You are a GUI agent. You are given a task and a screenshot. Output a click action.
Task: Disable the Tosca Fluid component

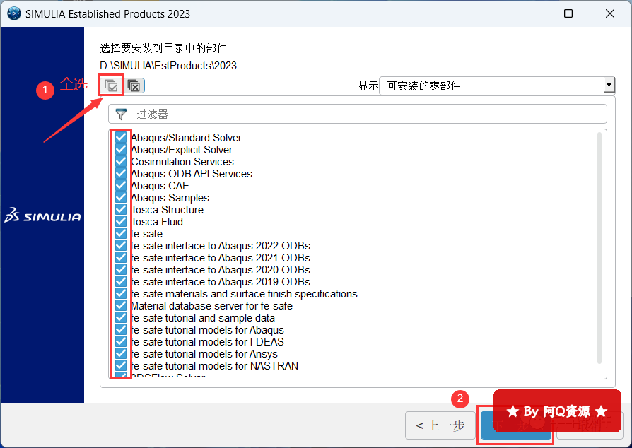pyautogui.click(x=121, y=222)
